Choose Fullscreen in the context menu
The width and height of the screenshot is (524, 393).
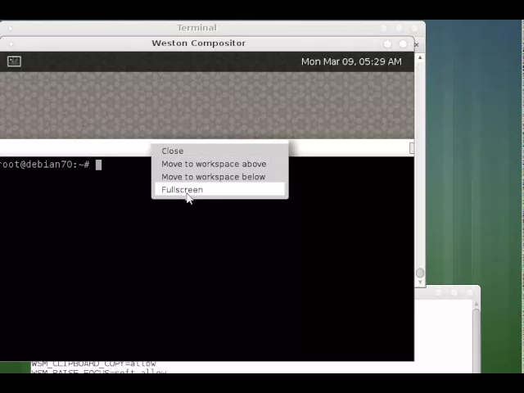point(220,189)
